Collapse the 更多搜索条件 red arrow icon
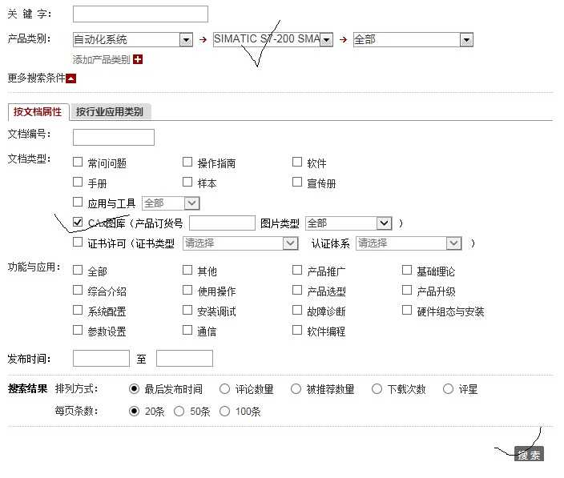The image size is (564, 478). pos(71,78)
